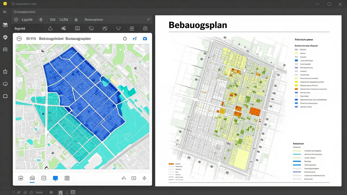Viewport: 347px width, 195px height.
Task: Select the image insert tool
Action: pos(77,28)
